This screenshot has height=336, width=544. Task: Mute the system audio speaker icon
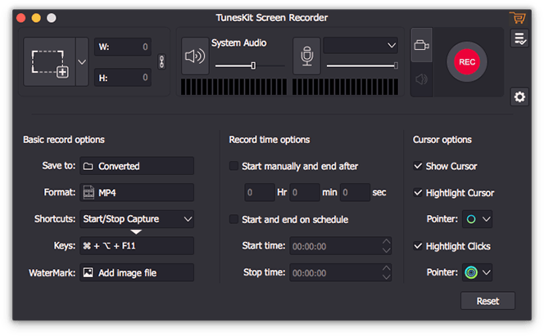point(195,56)
